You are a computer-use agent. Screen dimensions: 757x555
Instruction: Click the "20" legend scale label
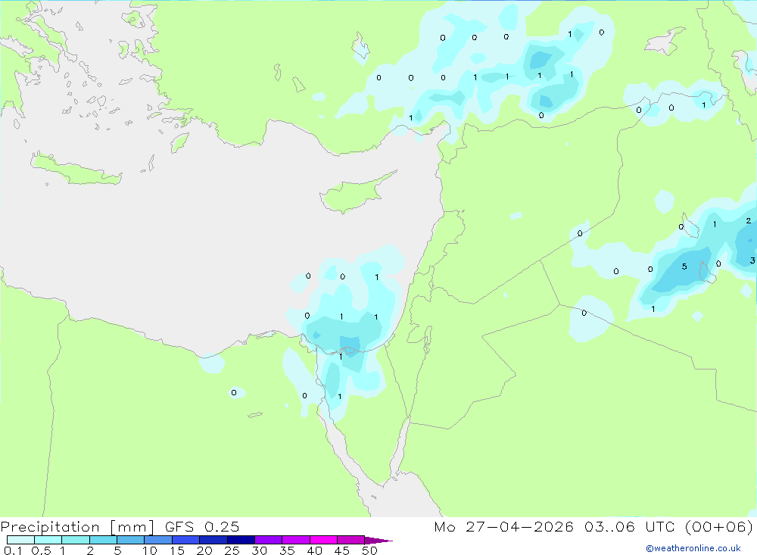[204, 550]
